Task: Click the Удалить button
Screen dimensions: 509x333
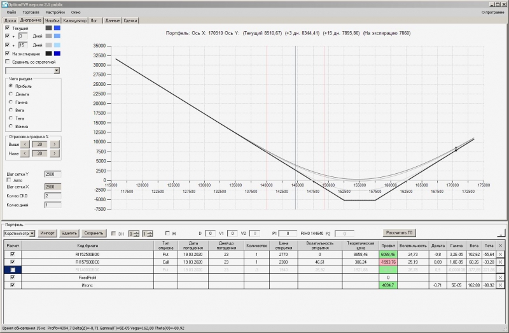Action: coord(69,233)
